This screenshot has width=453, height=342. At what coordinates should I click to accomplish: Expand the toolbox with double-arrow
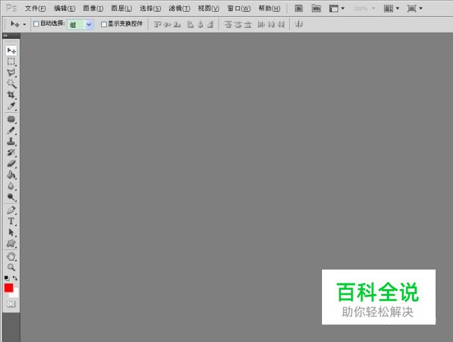tap(6, 36)
